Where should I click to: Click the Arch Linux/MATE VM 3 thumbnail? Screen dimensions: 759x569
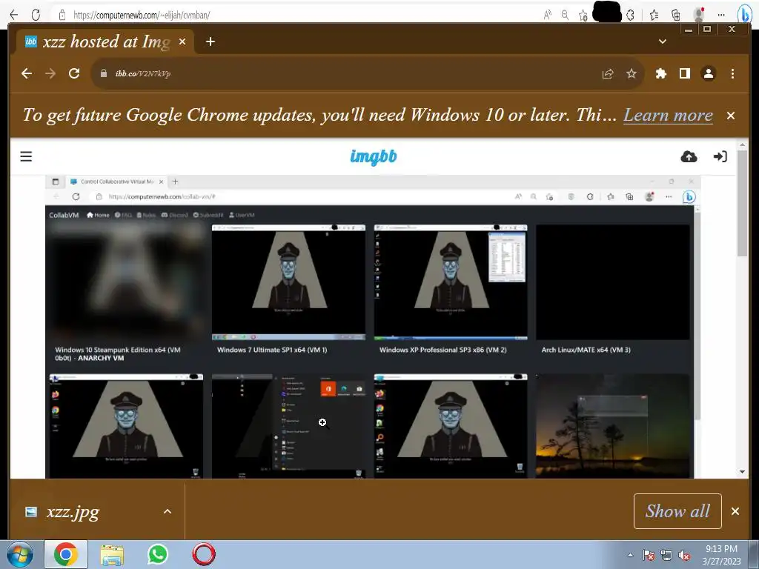coord(613,282)
